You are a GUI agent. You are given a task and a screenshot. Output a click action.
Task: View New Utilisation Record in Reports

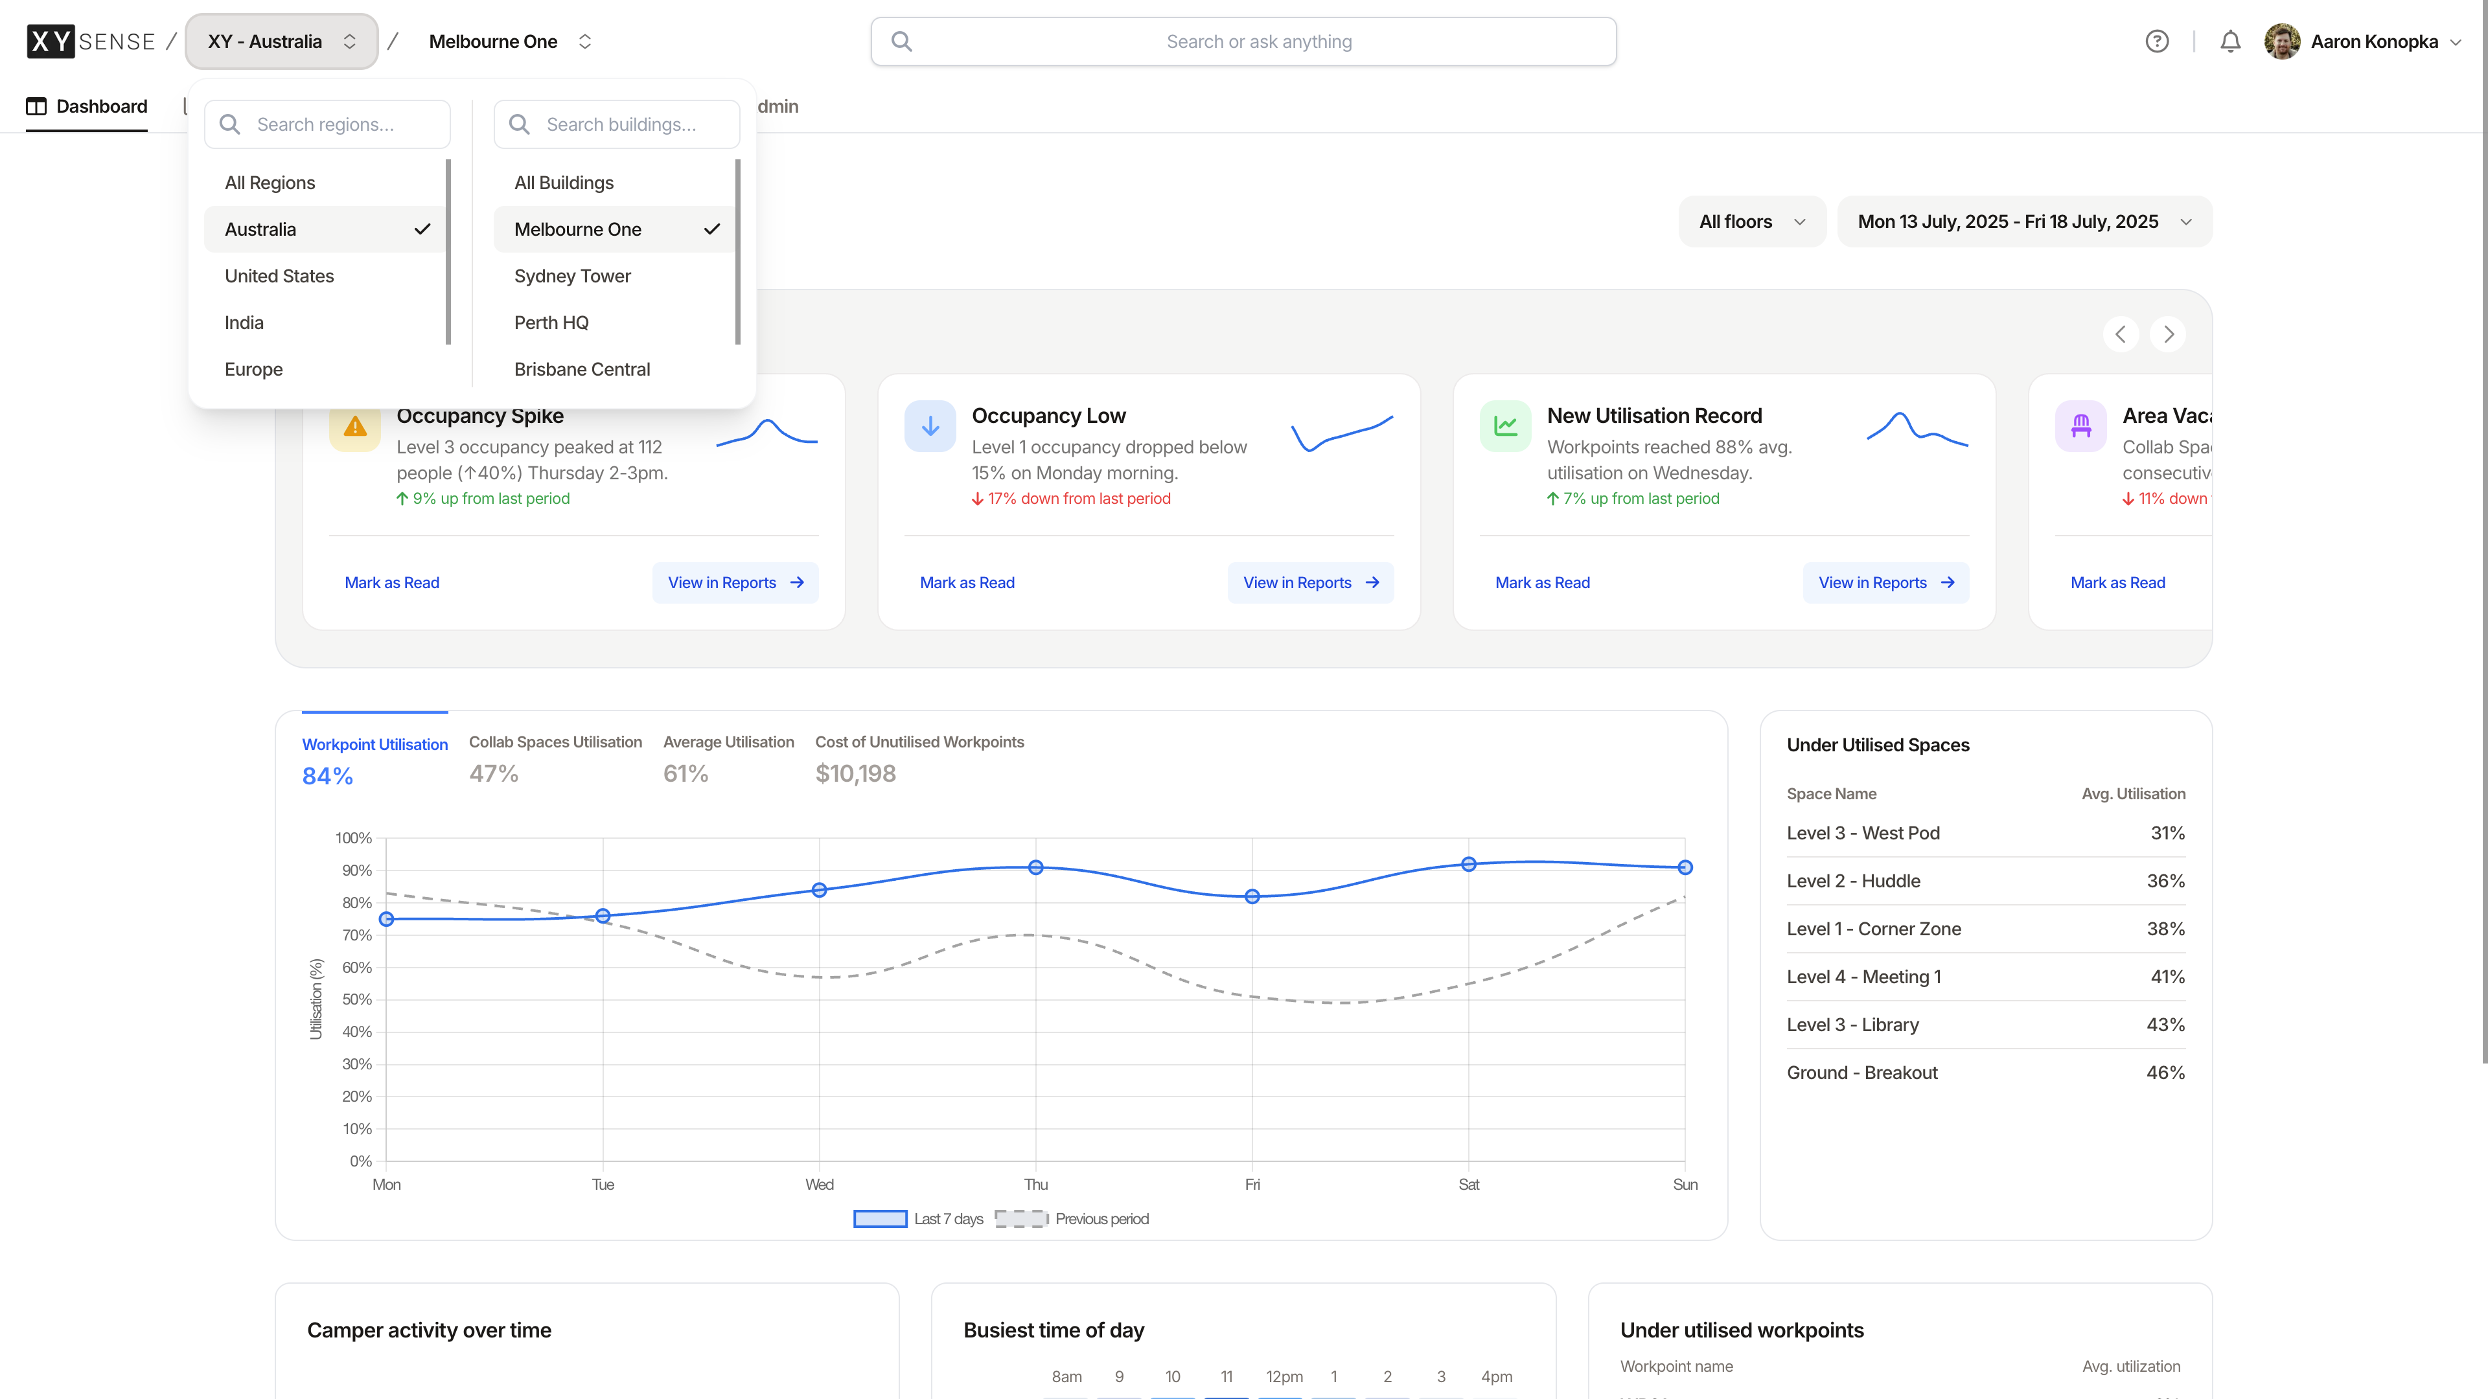(x=1886, y=582)
